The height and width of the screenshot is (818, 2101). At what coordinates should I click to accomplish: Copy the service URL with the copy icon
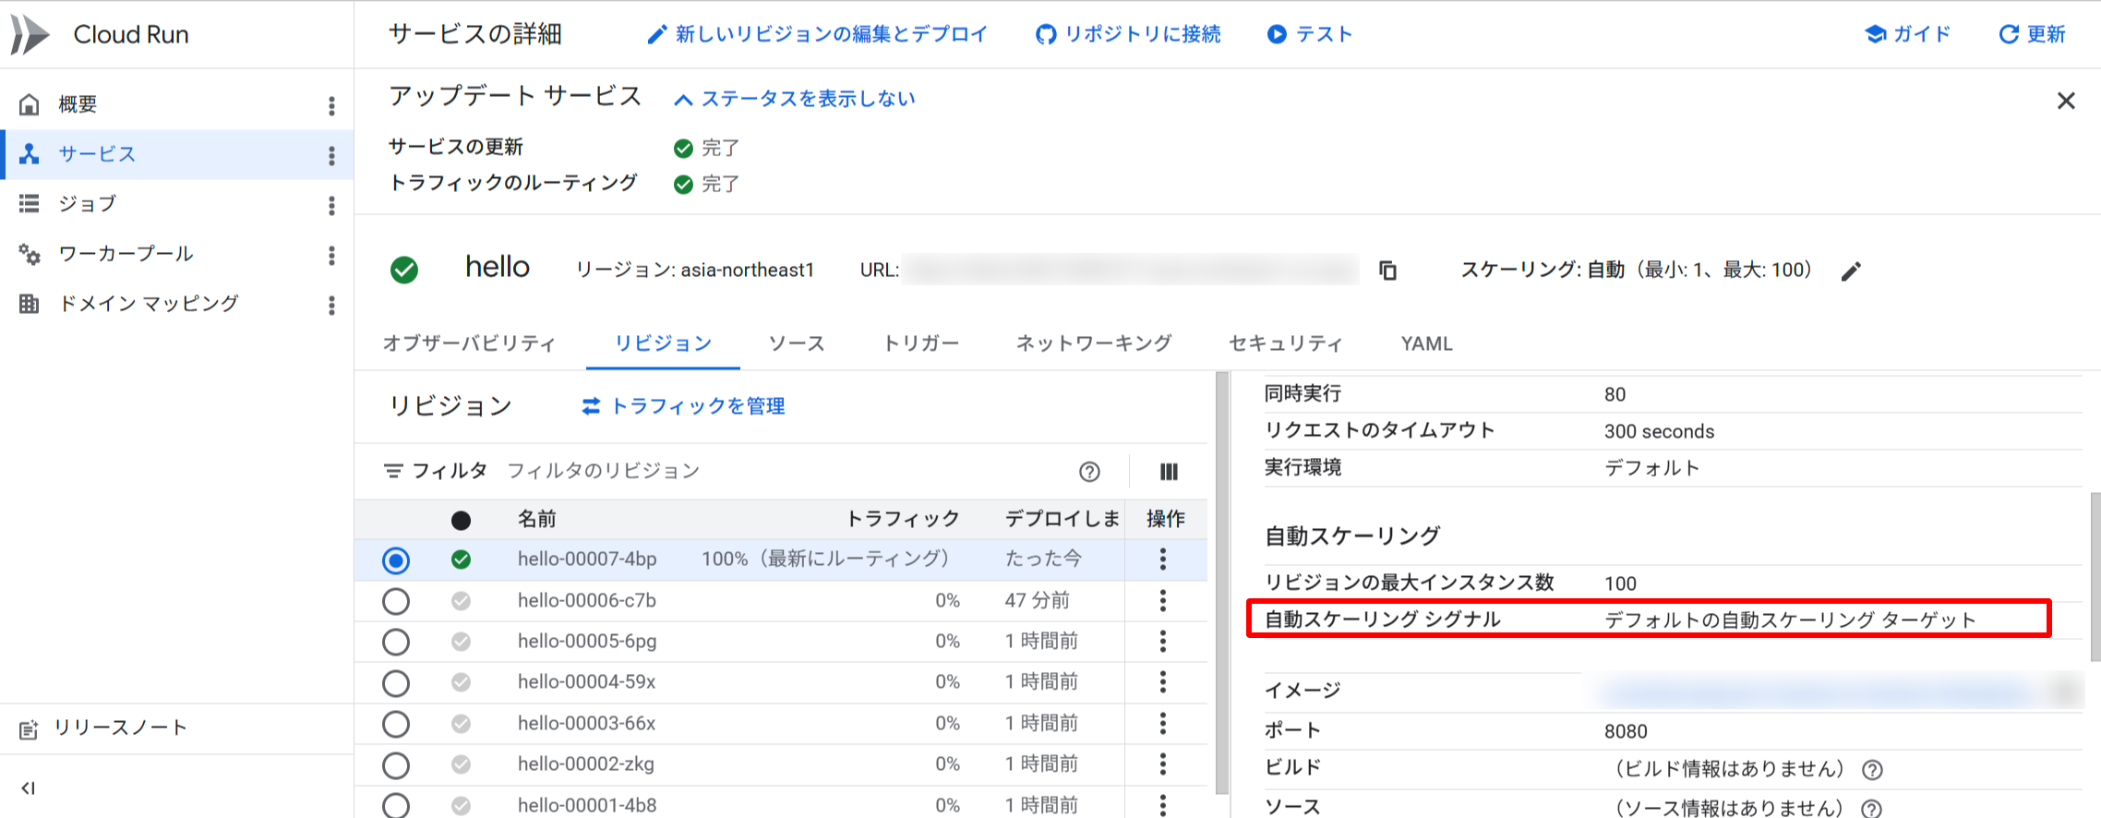point(1387,271)
